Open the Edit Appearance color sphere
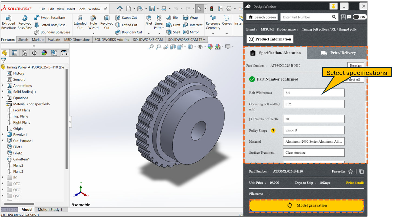The image size is (393, 217). pos(210,47)
